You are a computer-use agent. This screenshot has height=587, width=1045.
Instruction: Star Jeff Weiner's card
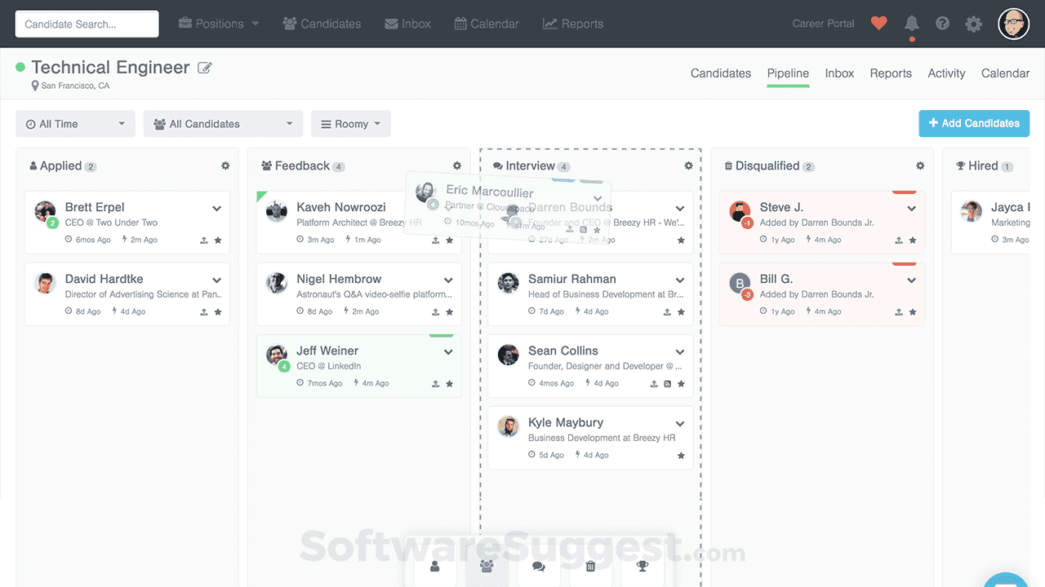(x=450, y=384)
